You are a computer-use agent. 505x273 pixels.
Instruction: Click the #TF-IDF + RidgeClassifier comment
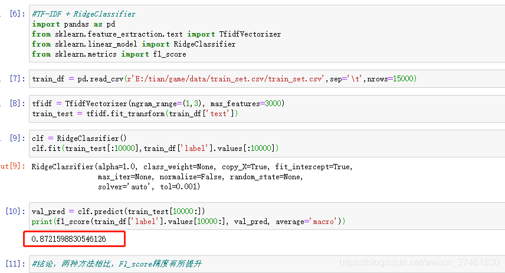84,14
